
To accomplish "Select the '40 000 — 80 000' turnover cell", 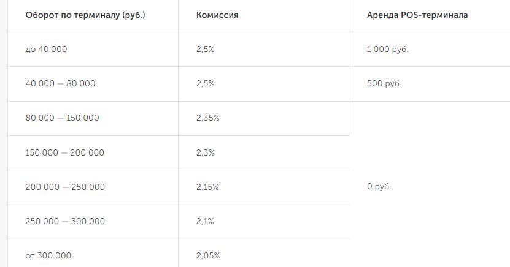I will 60,84.
